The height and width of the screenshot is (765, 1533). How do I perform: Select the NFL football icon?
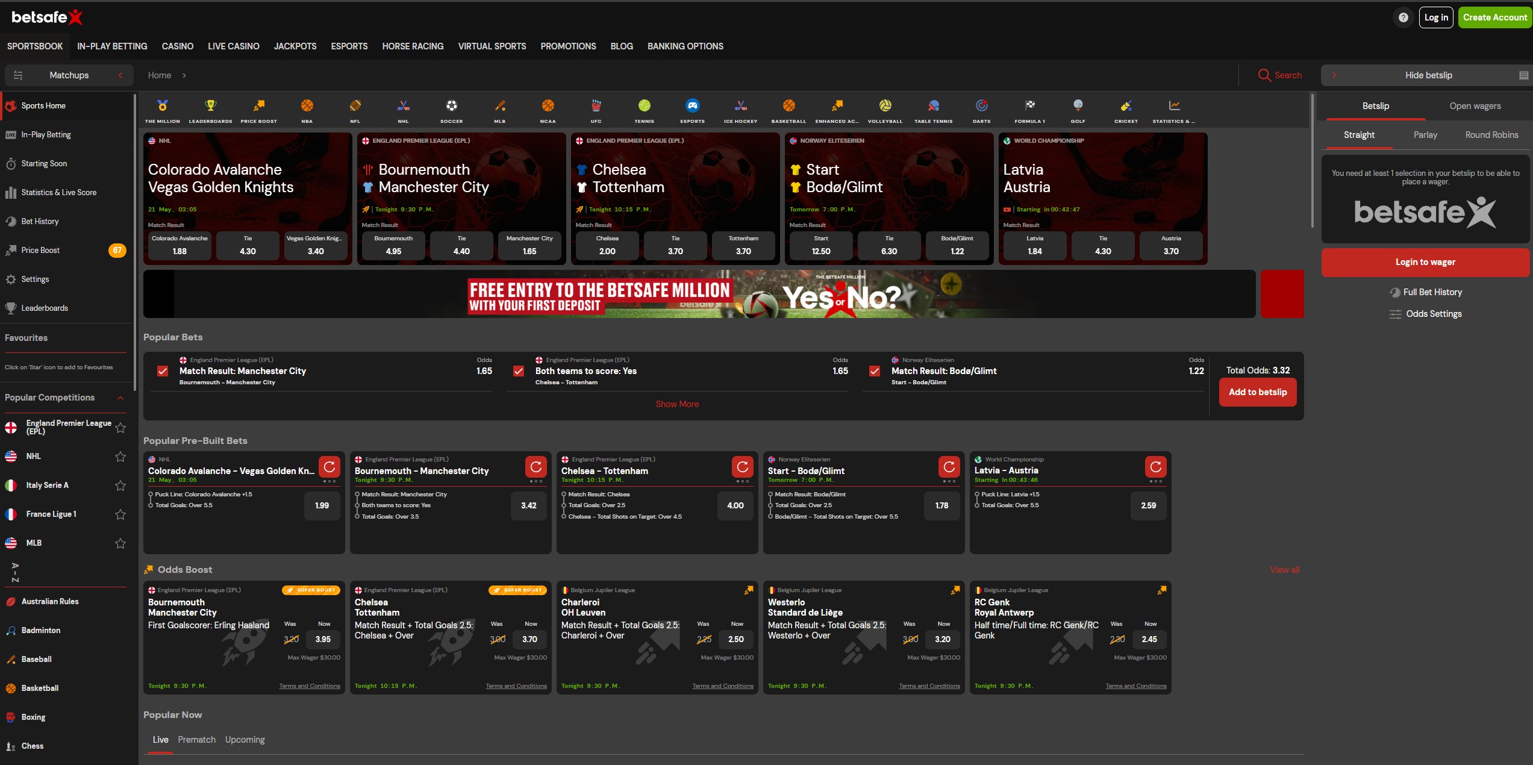click(355, 106)
